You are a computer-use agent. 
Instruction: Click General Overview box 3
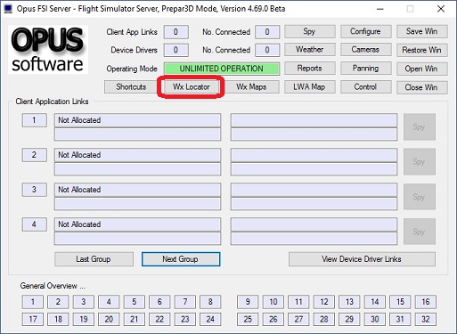84,302
